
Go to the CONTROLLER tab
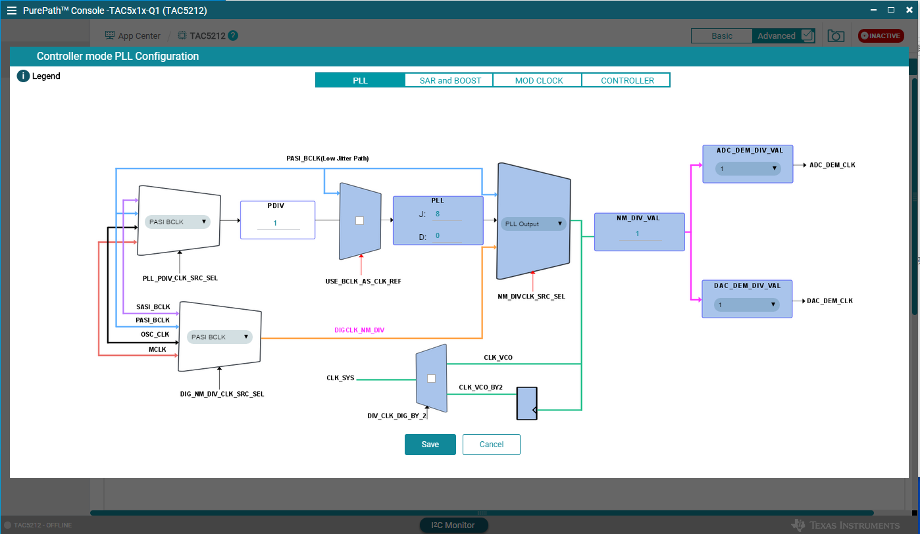tap(627, 80)
